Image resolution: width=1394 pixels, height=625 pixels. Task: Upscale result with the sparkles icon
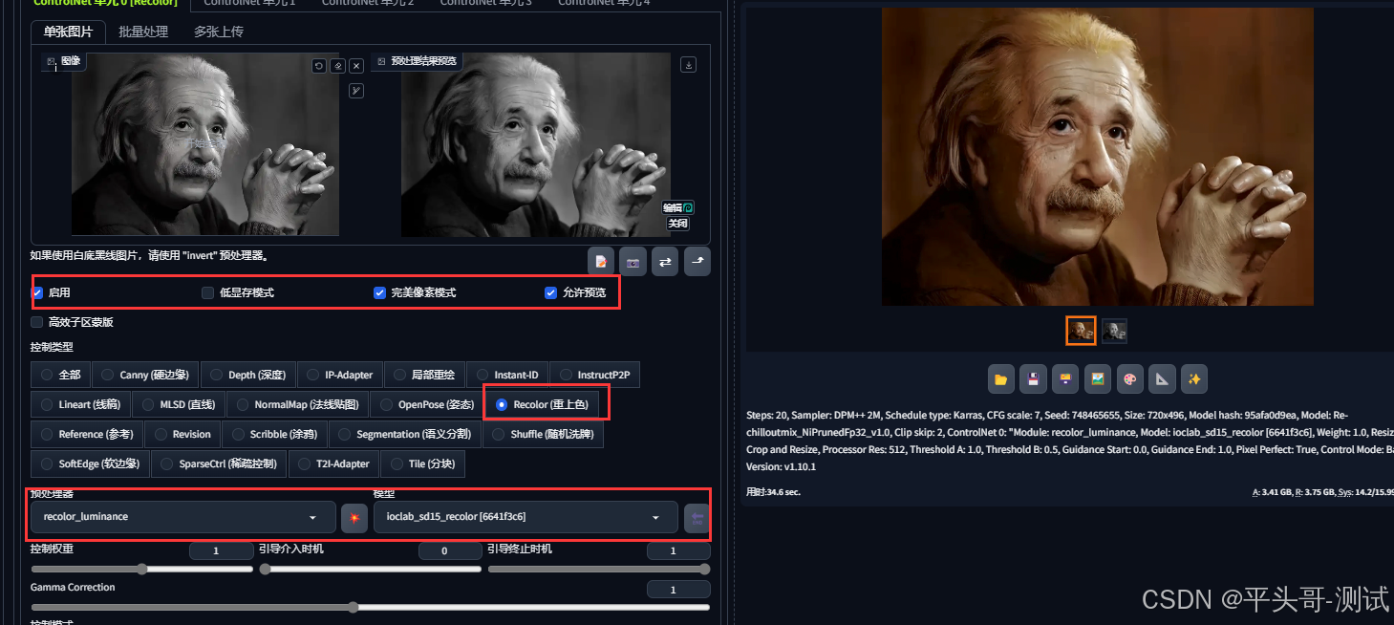1194,379
